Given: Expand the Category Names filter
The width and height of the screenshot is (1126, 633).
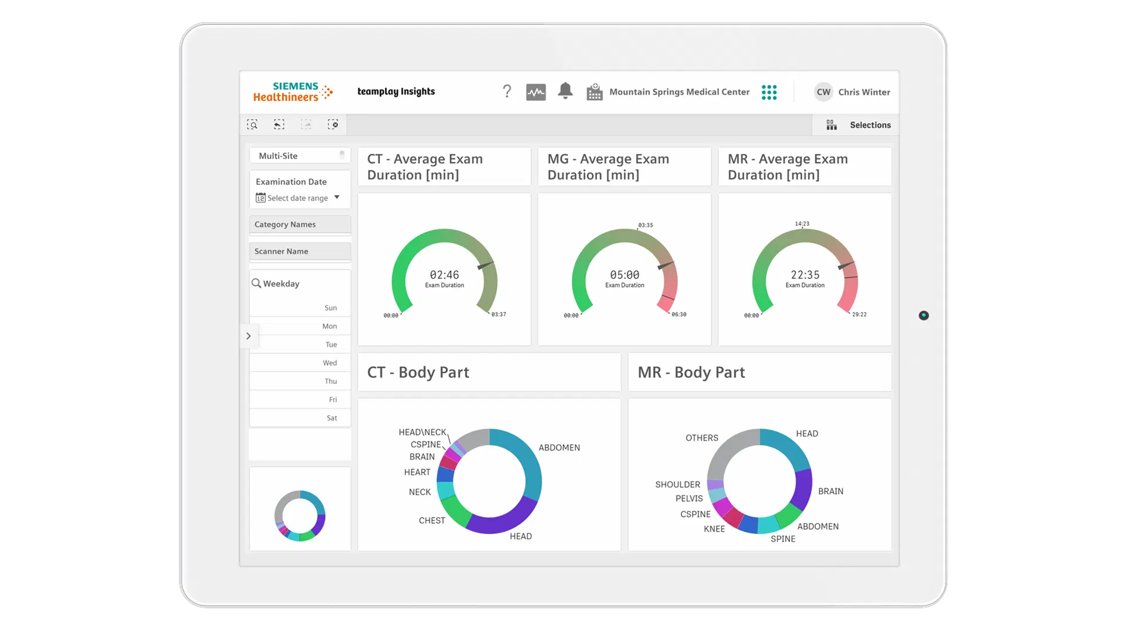Looking at the screenshot, I should coord(300,224).
